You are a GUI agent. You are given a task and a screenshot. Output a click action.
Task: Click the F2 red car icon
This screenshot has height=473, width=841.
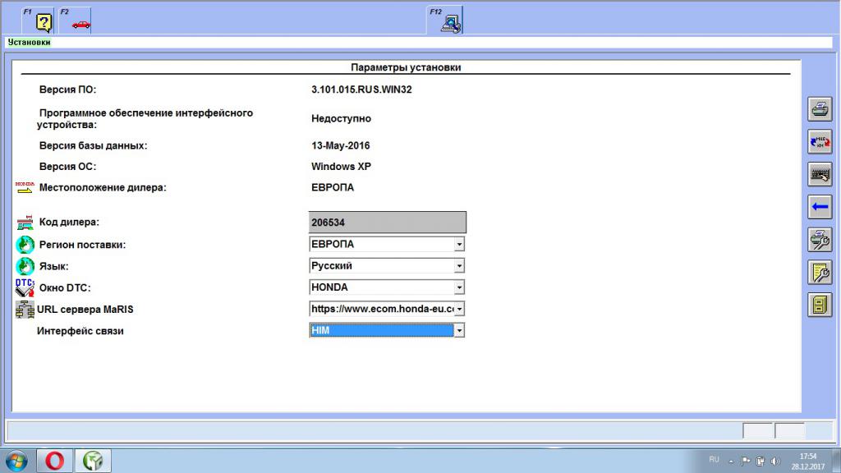[80, 23]
